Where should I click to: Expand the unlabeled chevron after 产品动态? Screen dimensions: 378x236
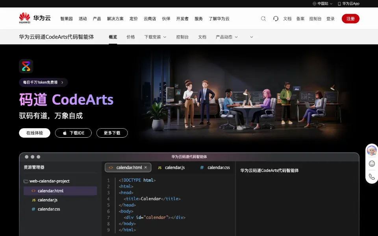coord(252,37)
